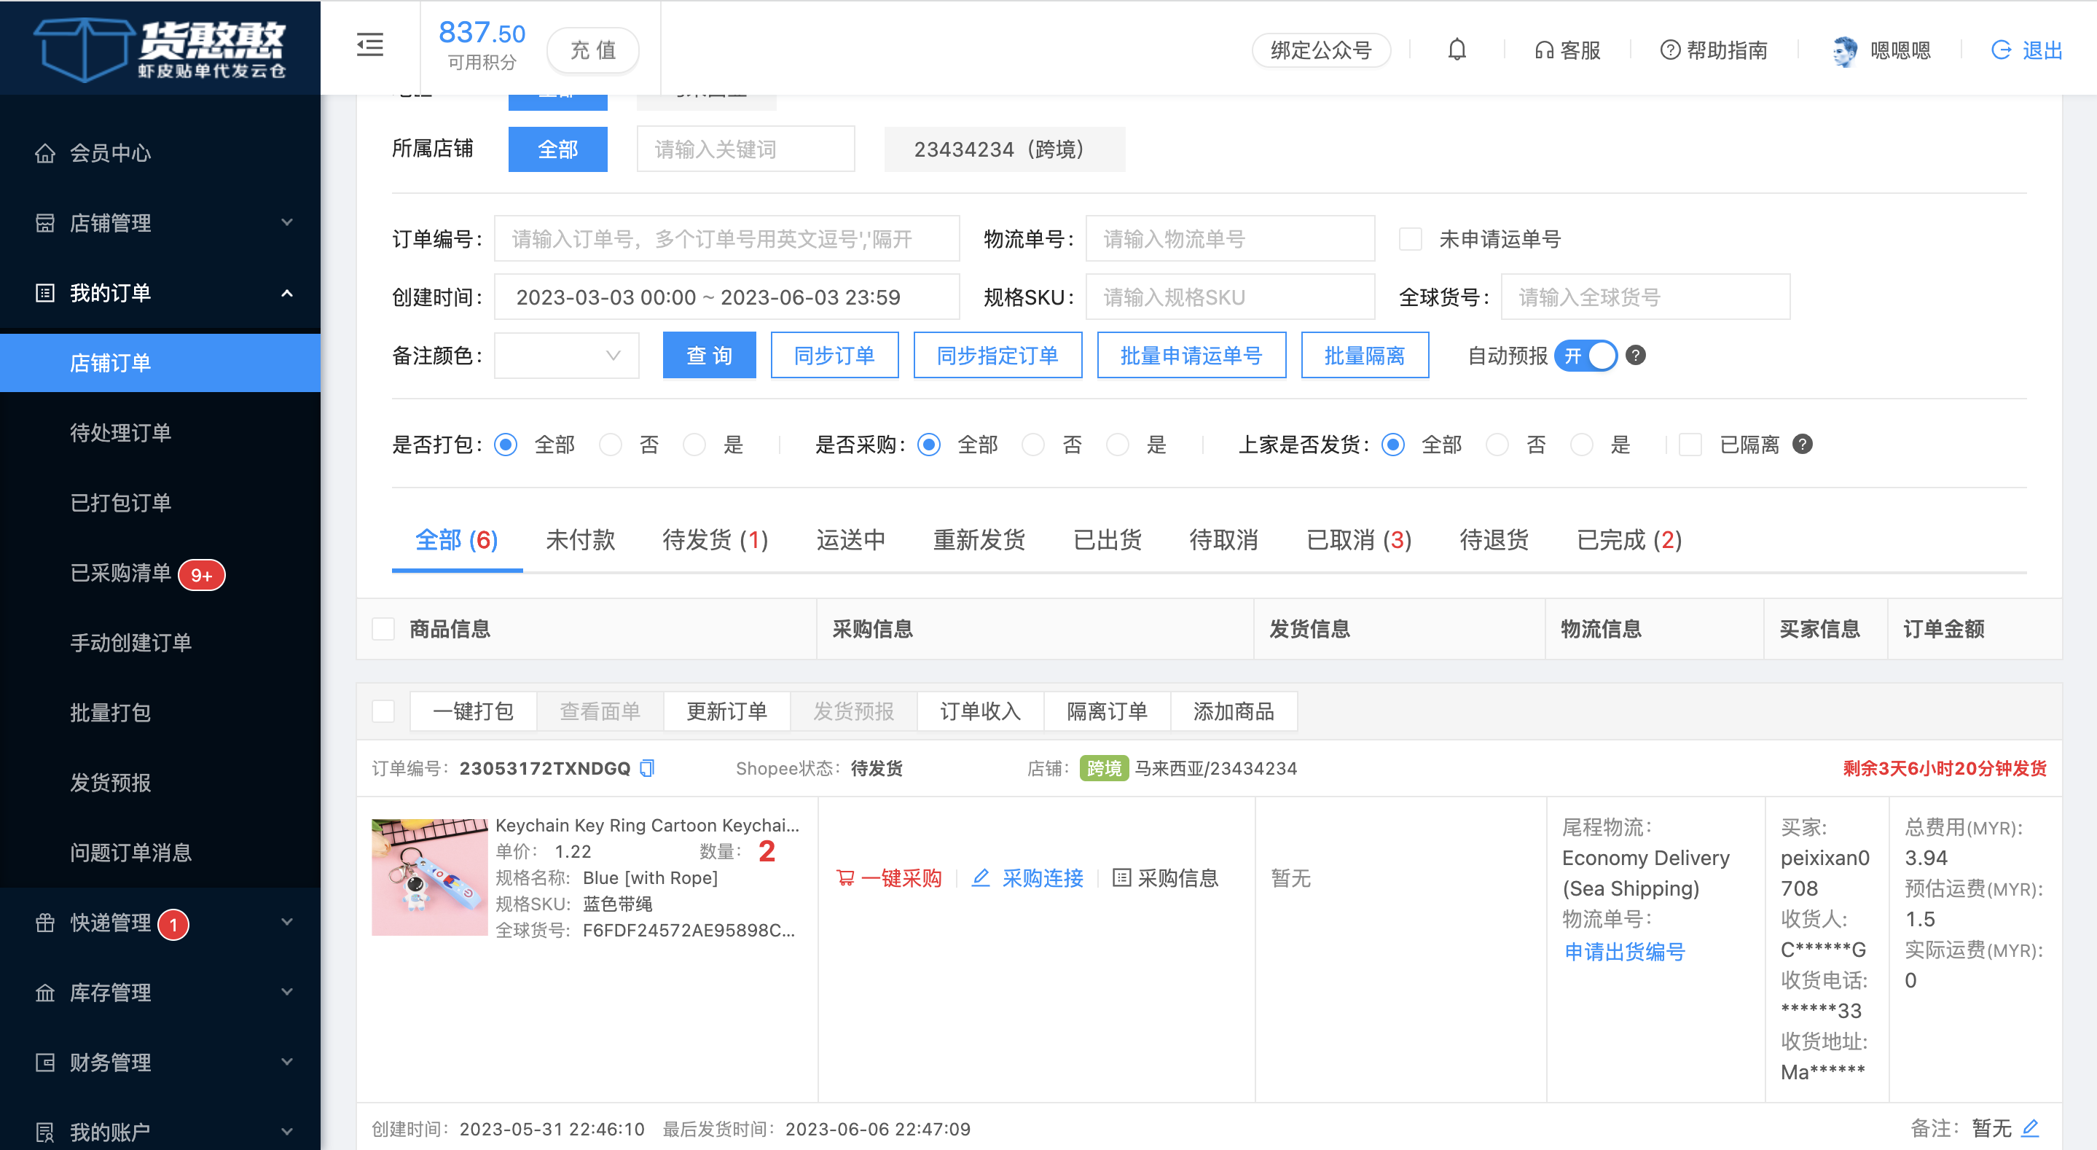Click the 快递管理 red badge 1
Image resolution: width=2097 pixels, height=1150 pixels.
[173, 924]
